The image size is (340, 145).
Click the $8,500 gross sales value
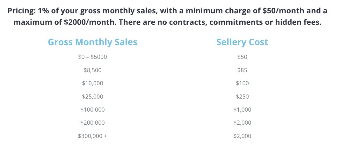tap(92, 70)
